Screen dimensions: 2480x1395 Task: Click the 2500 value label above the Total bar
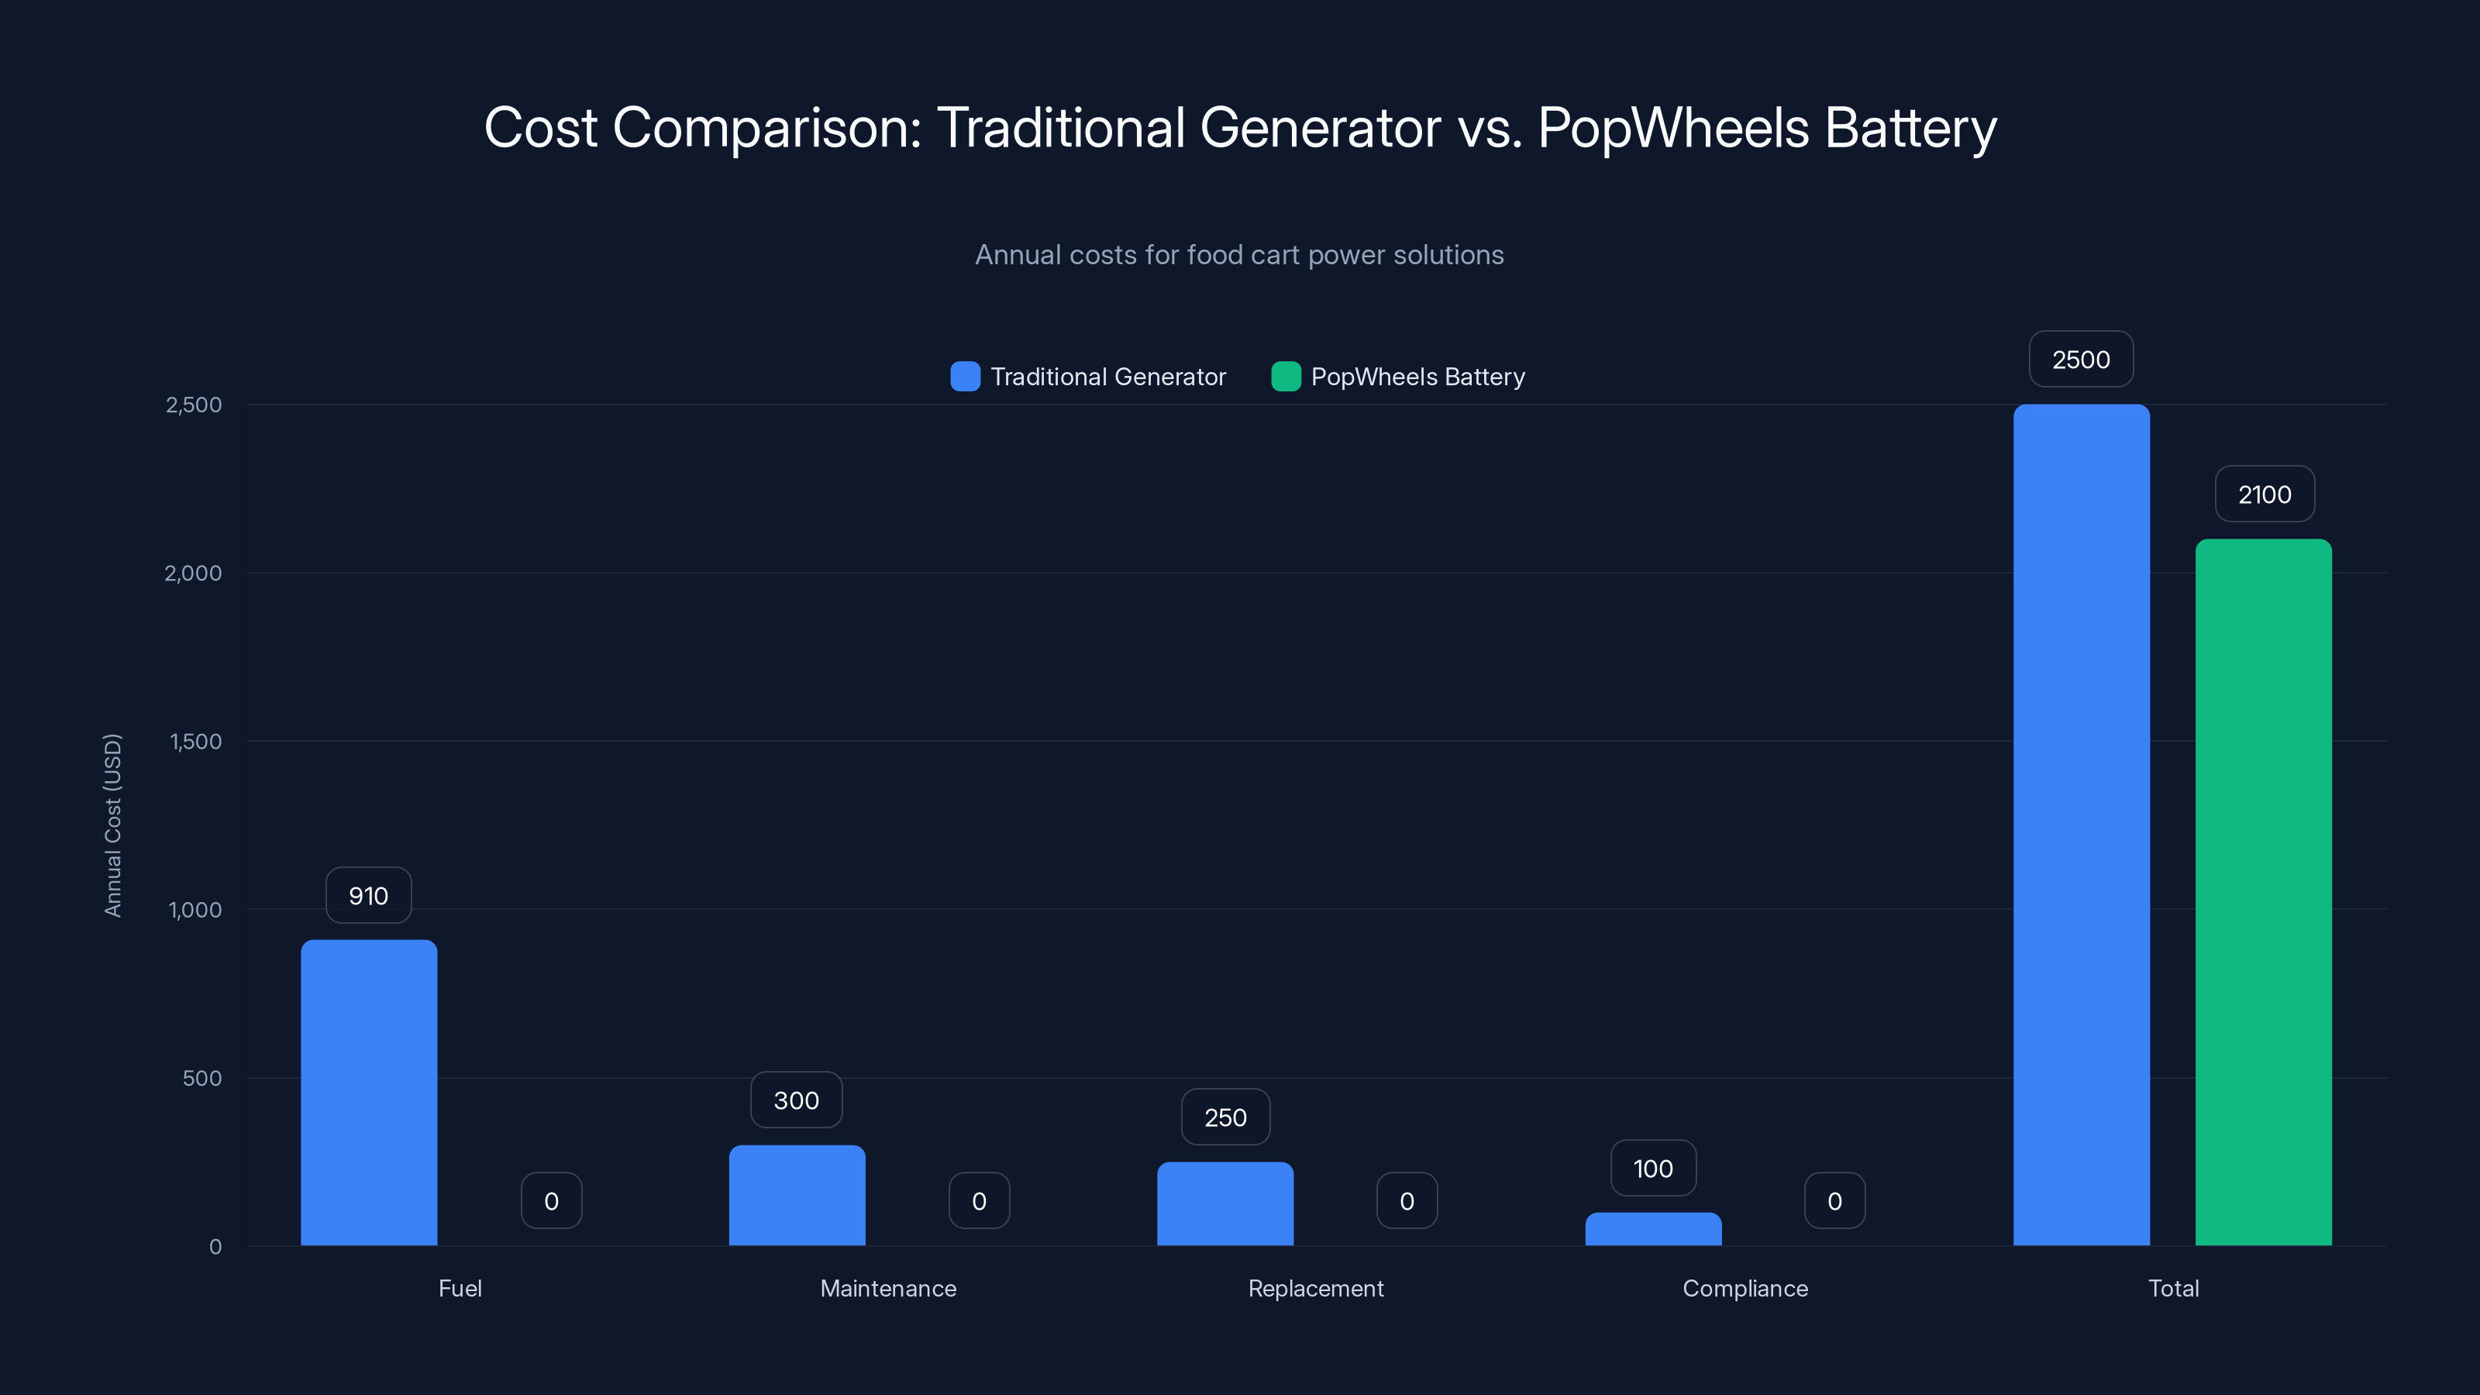point(2080,359)
